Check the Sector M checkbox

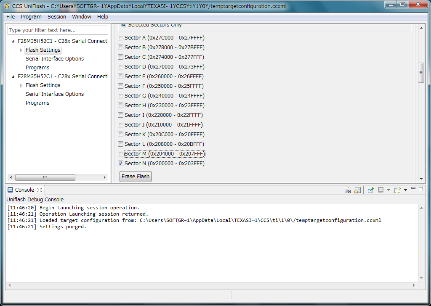tap(120, 154)
